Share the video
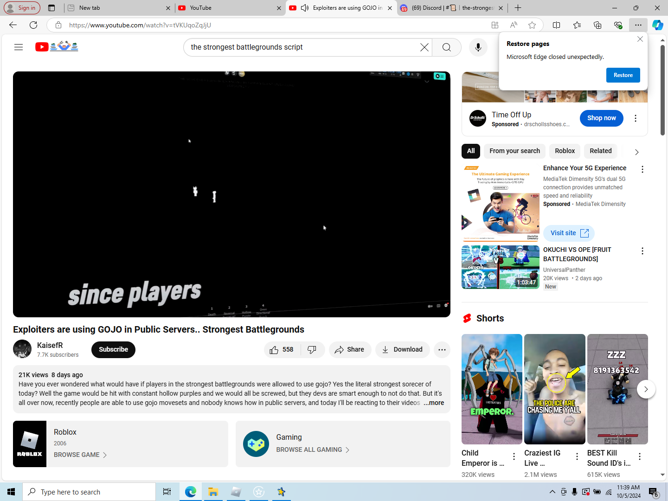The height and width of the screenshot is (501, 668). point(350,349)
